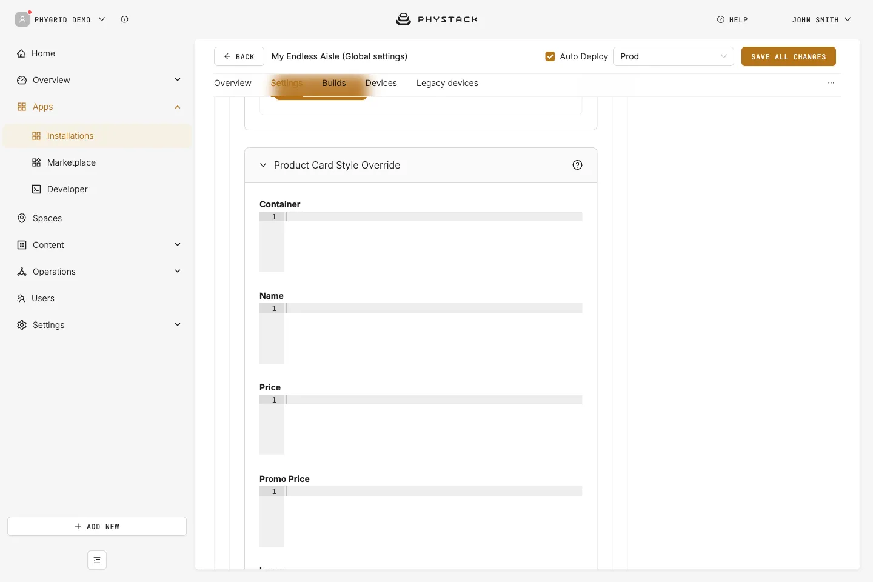This screenshot has width=873, height=582.
Task: Click the Marketplace icon
Action: (36, 162)
